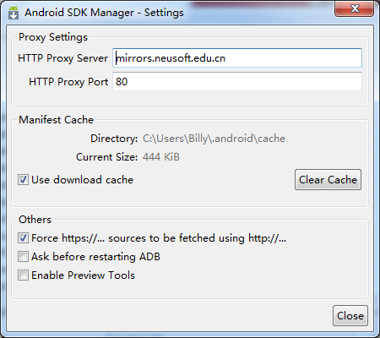Clear the manifest cache with Clear Cache
Viewport: 380px width, 338px height.
pos(328,180)
